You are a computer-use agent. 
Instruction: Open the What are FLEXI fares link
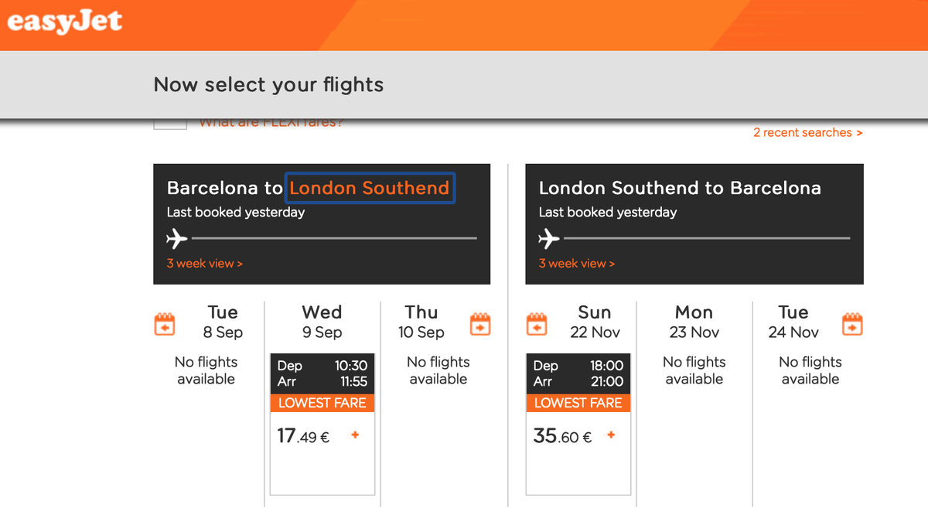[x=271, y=123]
